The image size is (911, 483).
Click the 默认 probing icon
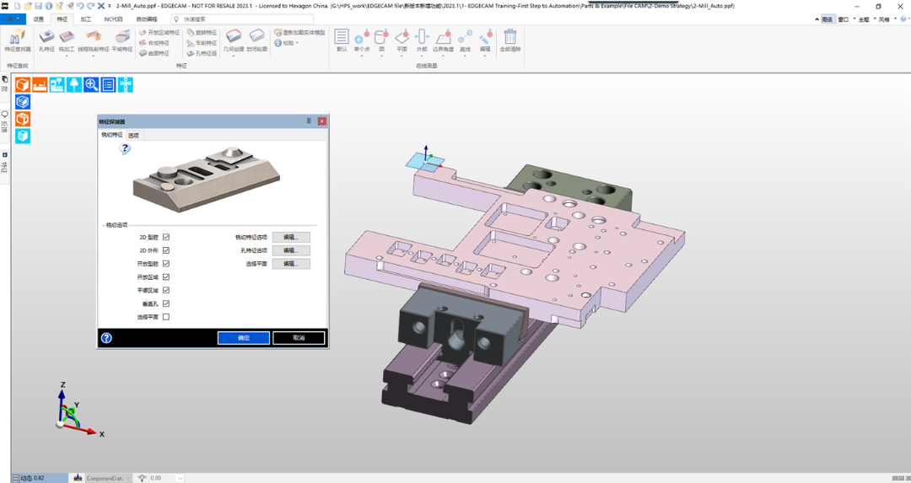342,40
